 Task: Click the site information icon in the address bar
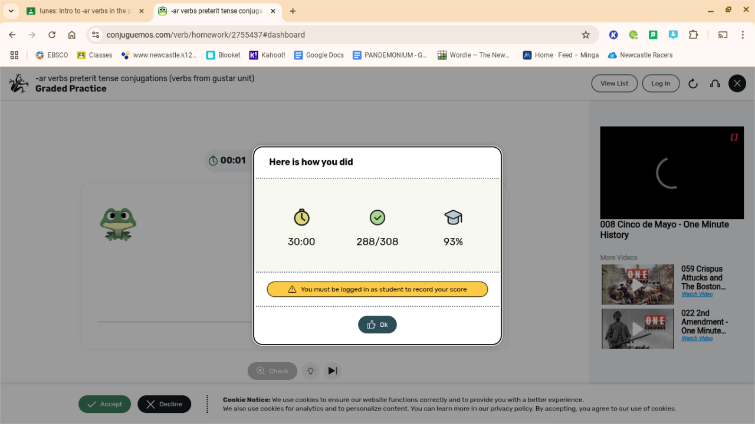[96, 35]
